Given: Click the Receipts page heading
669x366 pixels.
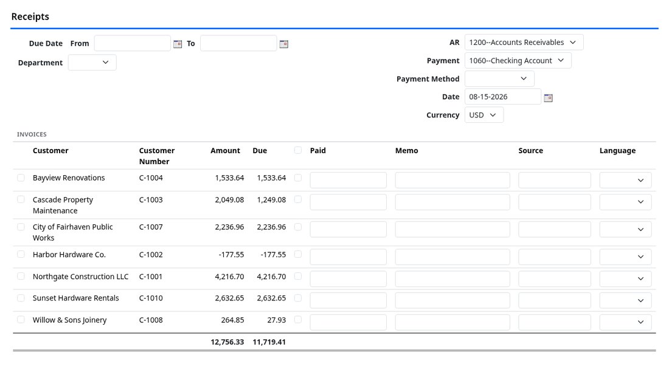Looking at the screenshot, I should [30, 16].
